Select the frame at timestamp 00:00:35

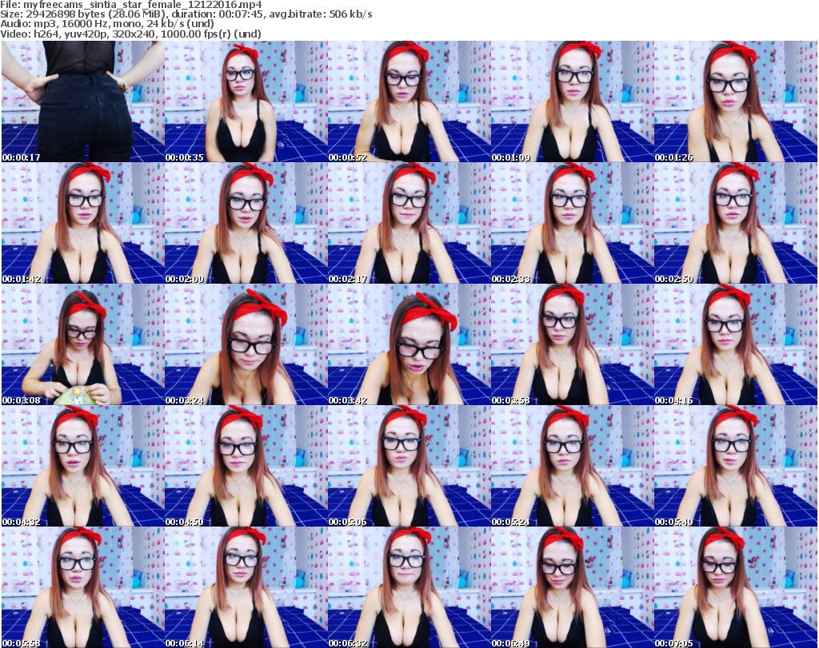(x=246, y=101)
